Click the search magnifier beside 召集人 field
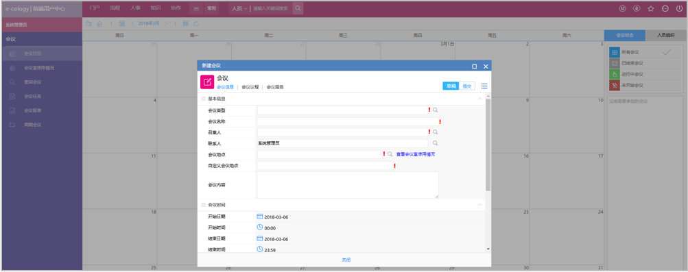Viewport: 688px width, 272px height. click(436, 132)
